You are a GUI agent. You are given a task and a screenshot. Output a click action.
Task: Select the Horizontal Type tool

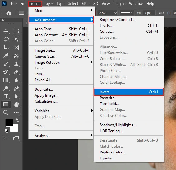6,96
